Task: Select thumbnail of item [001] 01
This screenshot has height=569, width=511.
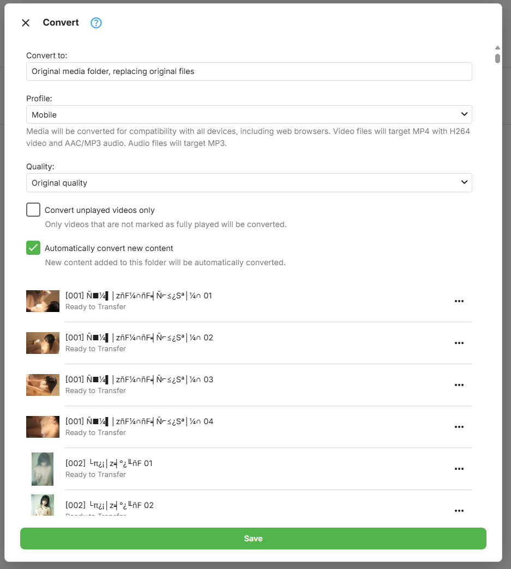Action: [43, 301]
